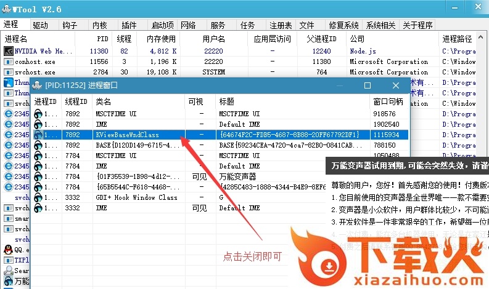Click the conhost.exe process icon
Screen dimensions: 489x289
click(9, 61)
